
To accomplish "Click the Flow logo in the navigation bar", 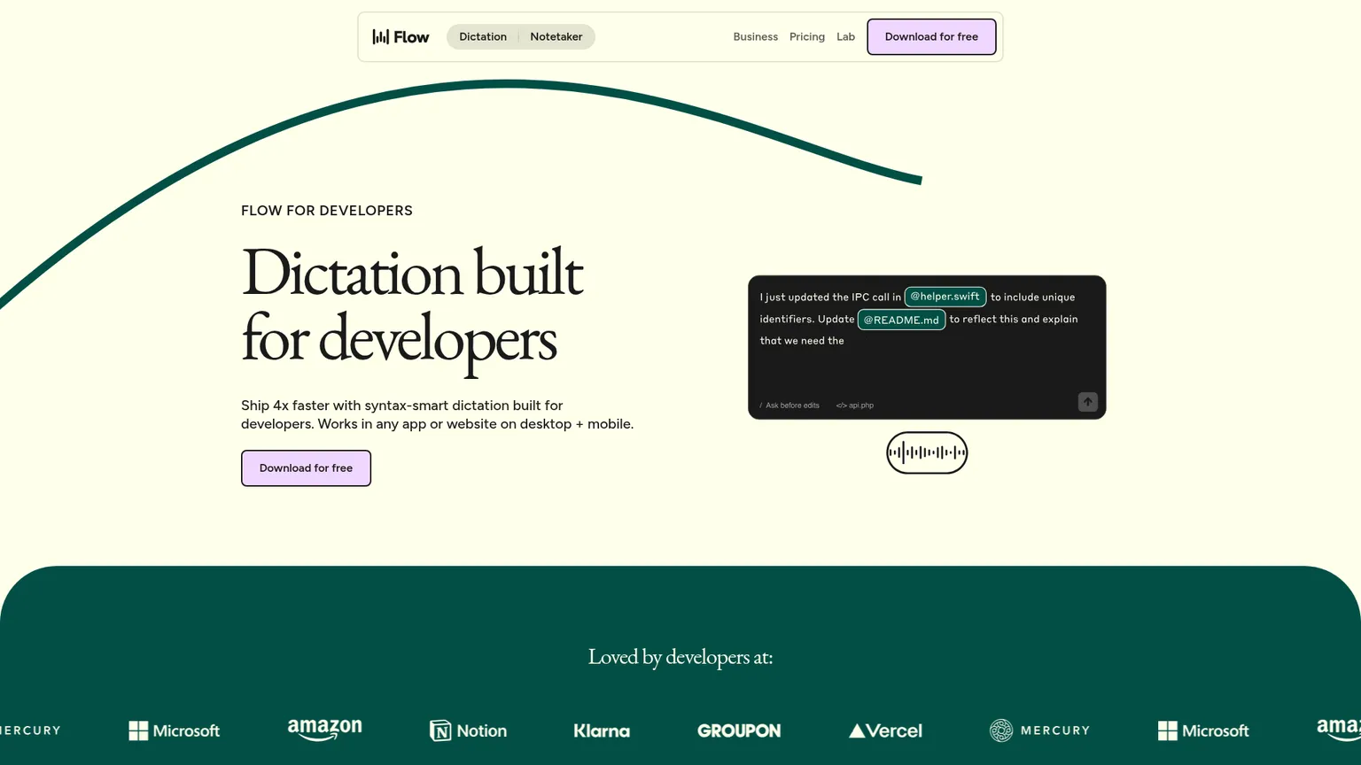I will point(401,37).
